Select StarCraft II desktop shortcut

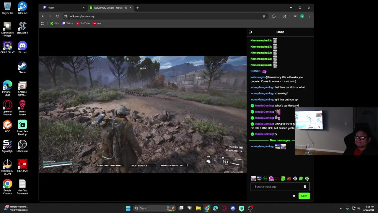[x=22, y=28]
